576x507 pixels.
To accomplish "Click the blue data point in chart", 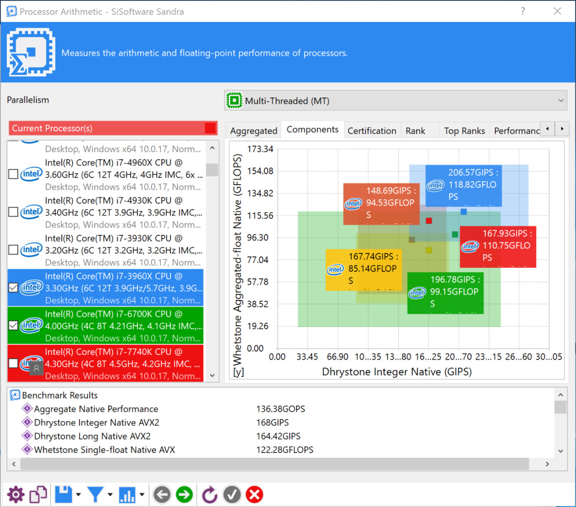I will [x=464, y=212].
